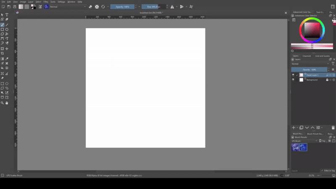Open the LPS Brush tag dropdown
This screenshot has height=189, width=336.
(304, 141)
